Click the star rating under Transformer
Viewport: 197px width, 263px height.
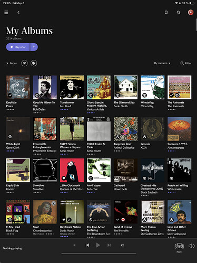(x=64, y=109)
